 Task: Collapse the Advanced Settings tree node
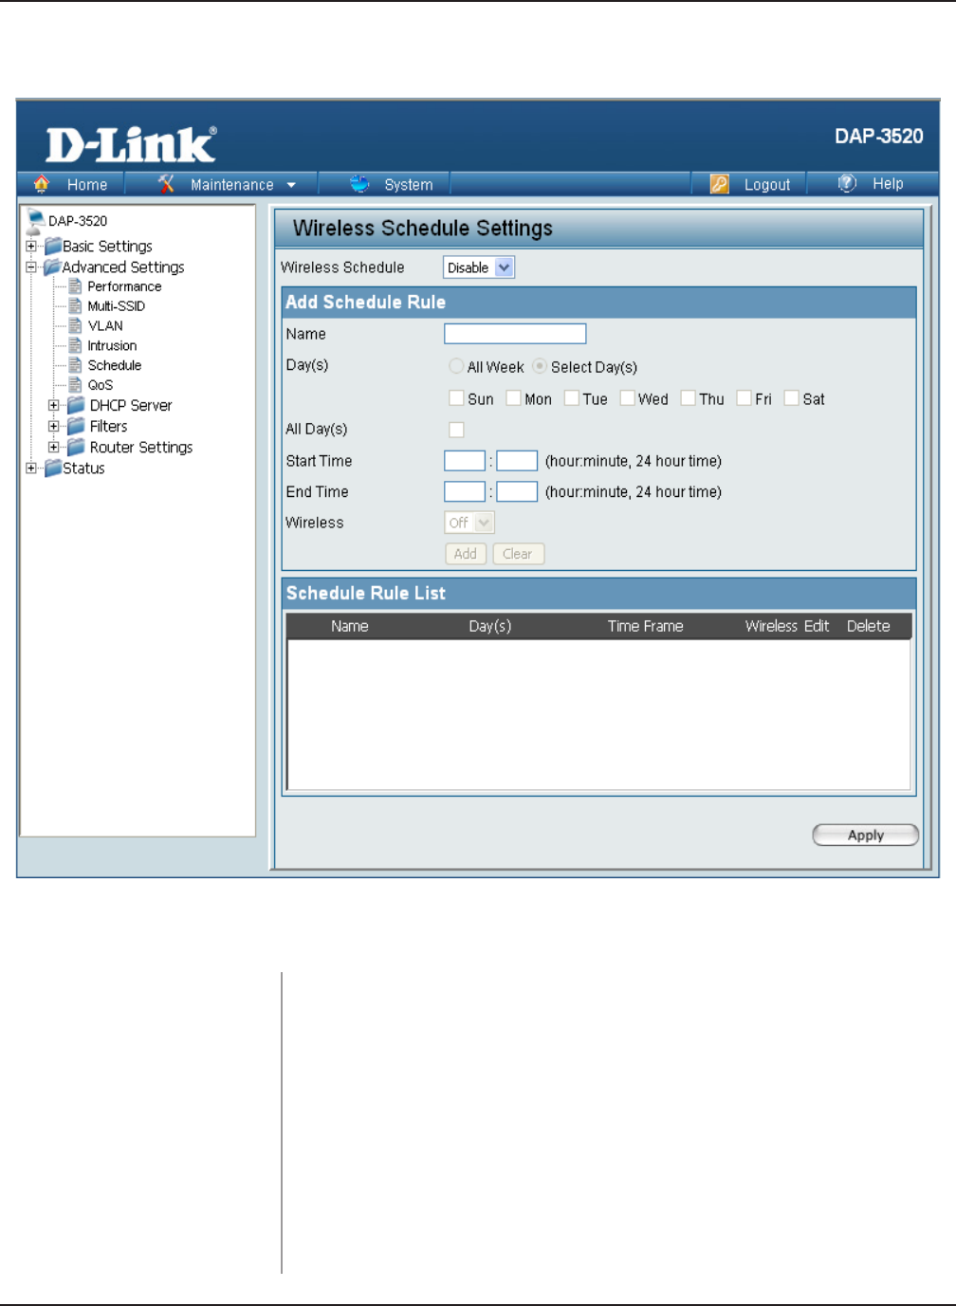click(x=31, y=267)
